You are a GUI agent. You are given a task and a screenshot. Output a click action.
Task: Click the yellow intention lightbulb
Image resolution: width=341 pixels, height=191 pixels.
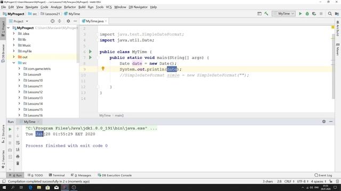point(103,68)
